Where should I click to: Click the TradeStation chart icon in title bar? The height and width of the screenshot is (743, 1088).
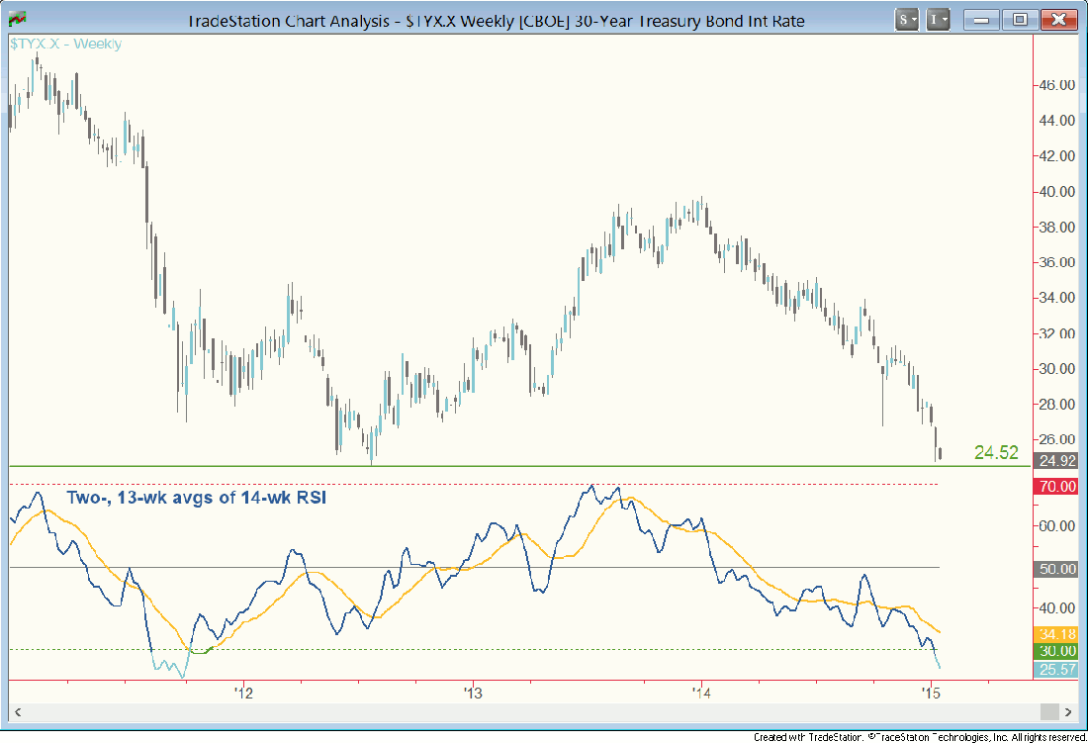click(x=19, y=19)
